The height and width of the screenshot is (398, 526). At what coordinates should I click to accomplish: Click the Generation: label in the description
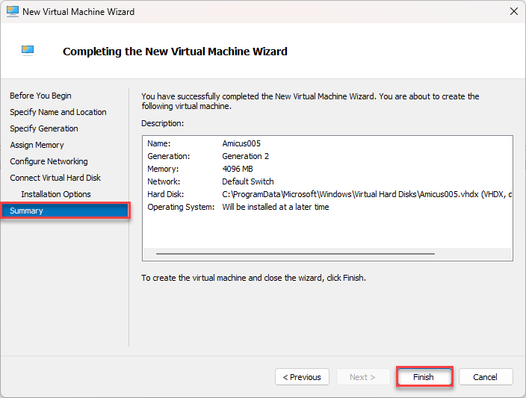click(x=168, y=156)
